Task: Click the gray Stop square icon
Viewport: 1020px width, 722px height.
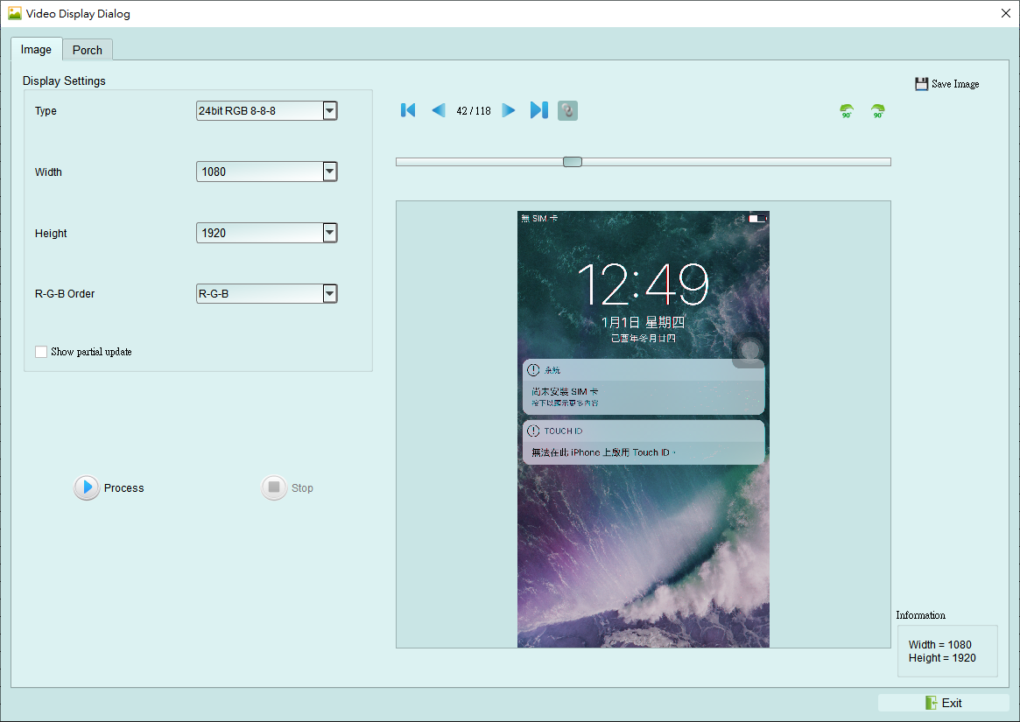Action: click(x=274, y=487)
